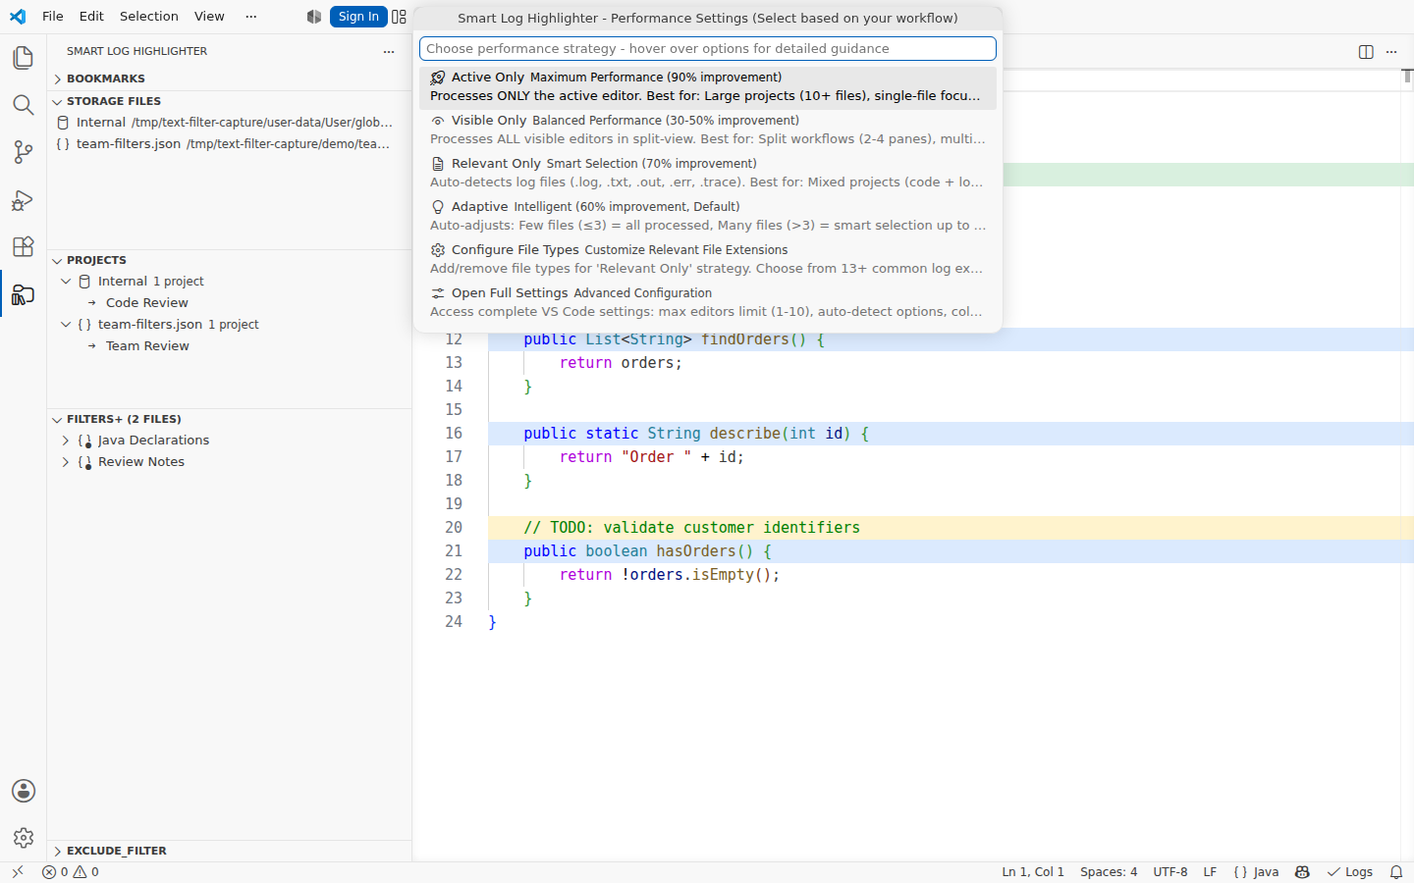Collapse the FILTERS+ (2 FILES) section
Screen dimensions: 1414x883
[229, 419]
